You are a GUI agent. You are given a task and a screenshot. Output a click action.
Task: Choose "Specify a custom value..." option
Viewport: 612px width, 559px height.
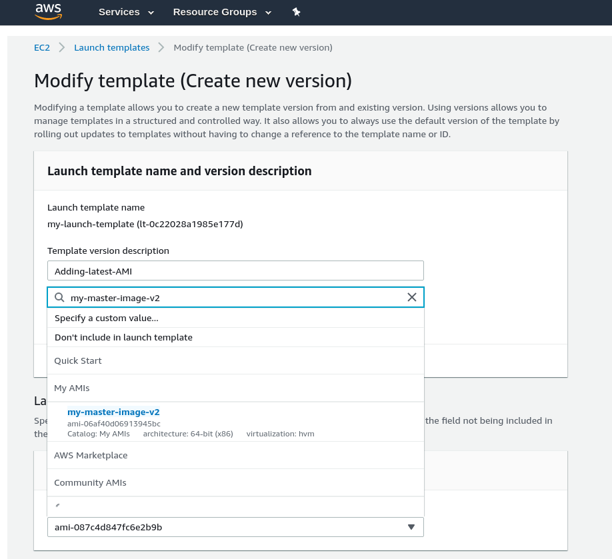coord(107,318)
